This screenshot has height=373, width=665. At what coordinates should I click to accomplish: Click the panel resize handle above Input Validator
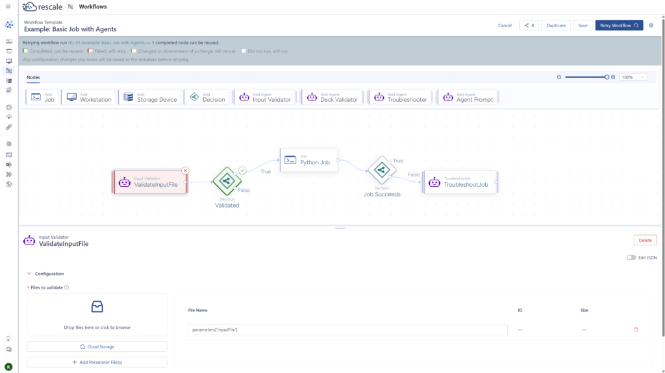(340, 228)
